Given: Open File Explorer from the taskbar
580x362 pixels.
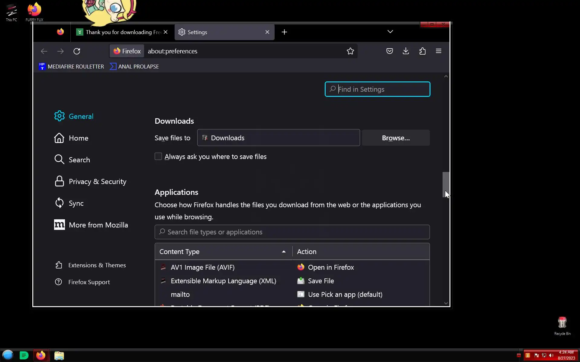Looking at the screenshot, I should (59, 356).
